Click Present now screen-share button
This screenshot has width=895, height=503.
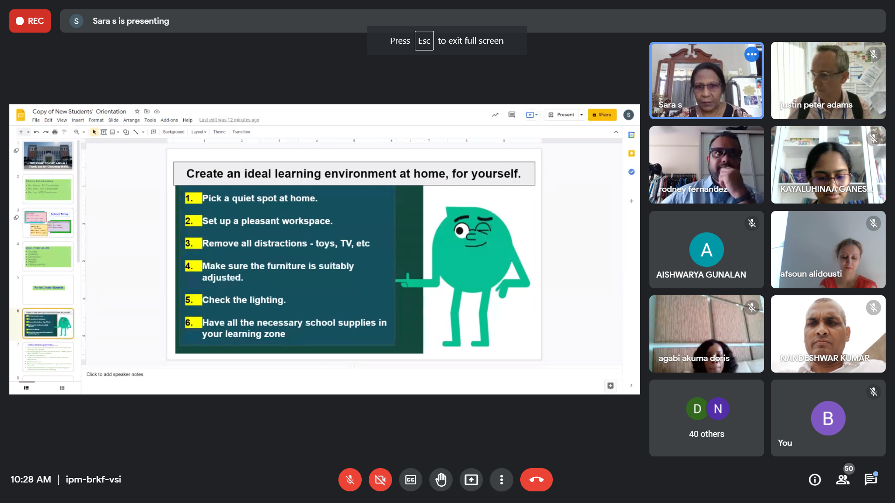[x=471, y=480]
